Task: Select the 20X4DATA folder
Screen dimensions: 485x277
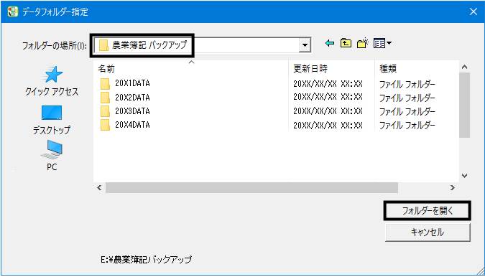Action: pos(125,125)
